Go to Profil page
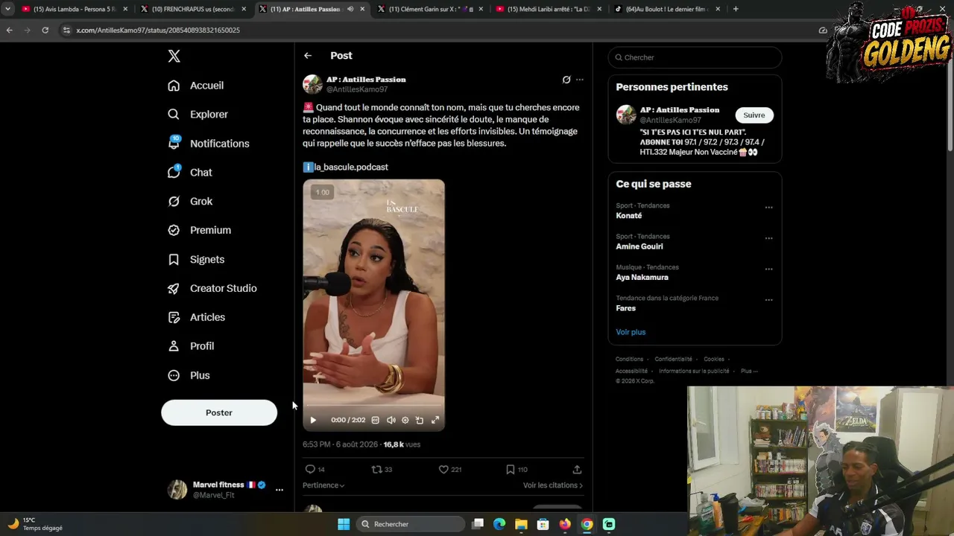 pyautogui.click(x=191, y=347)
